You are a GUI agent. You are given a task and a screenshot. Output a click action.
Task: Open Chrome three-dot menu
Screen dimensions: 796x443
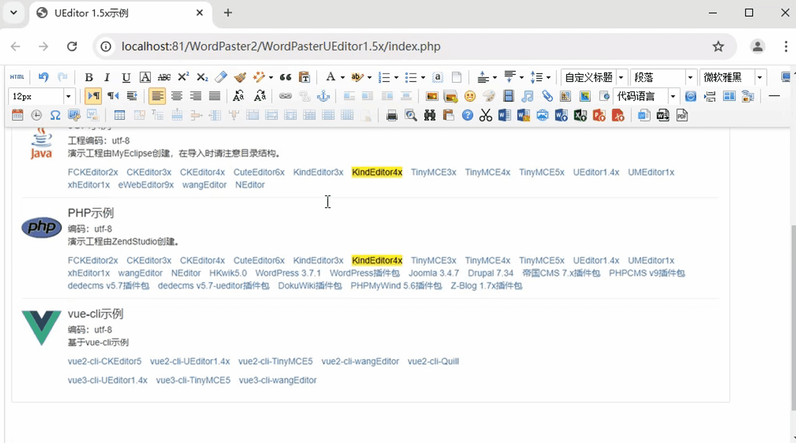[x=786, y=46]
